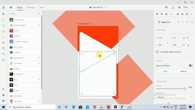
Task: Click the rotation field showing 0°
Action: (189, 38)
